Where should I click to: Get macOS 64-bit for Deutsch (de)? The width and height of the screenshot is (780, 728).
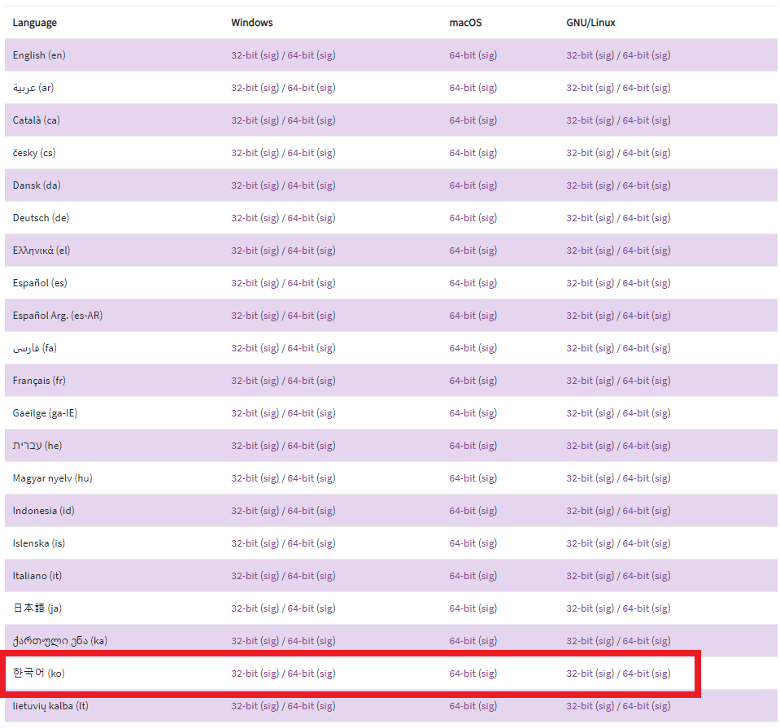(462, 217)
